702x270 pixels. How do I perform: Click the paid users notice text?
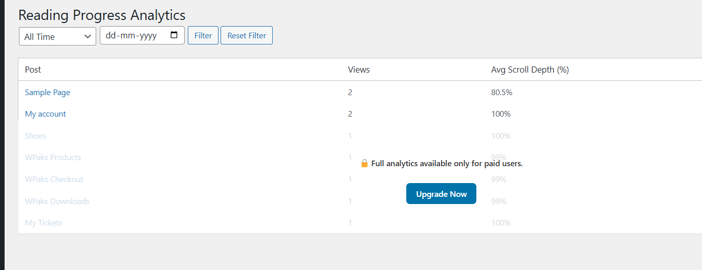pyautogui.click(x=447, y=164)
